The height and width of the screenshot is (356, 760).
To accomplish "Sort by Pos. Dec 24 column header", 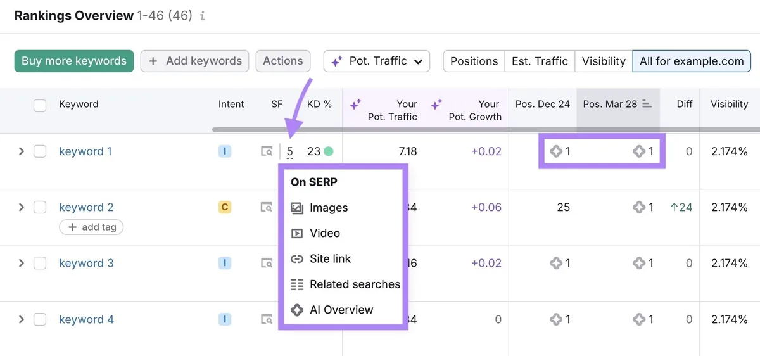I will tap(543, 104).
